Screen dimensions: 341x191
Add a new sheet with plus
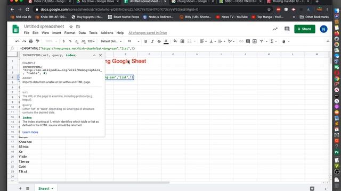point(20,188)
